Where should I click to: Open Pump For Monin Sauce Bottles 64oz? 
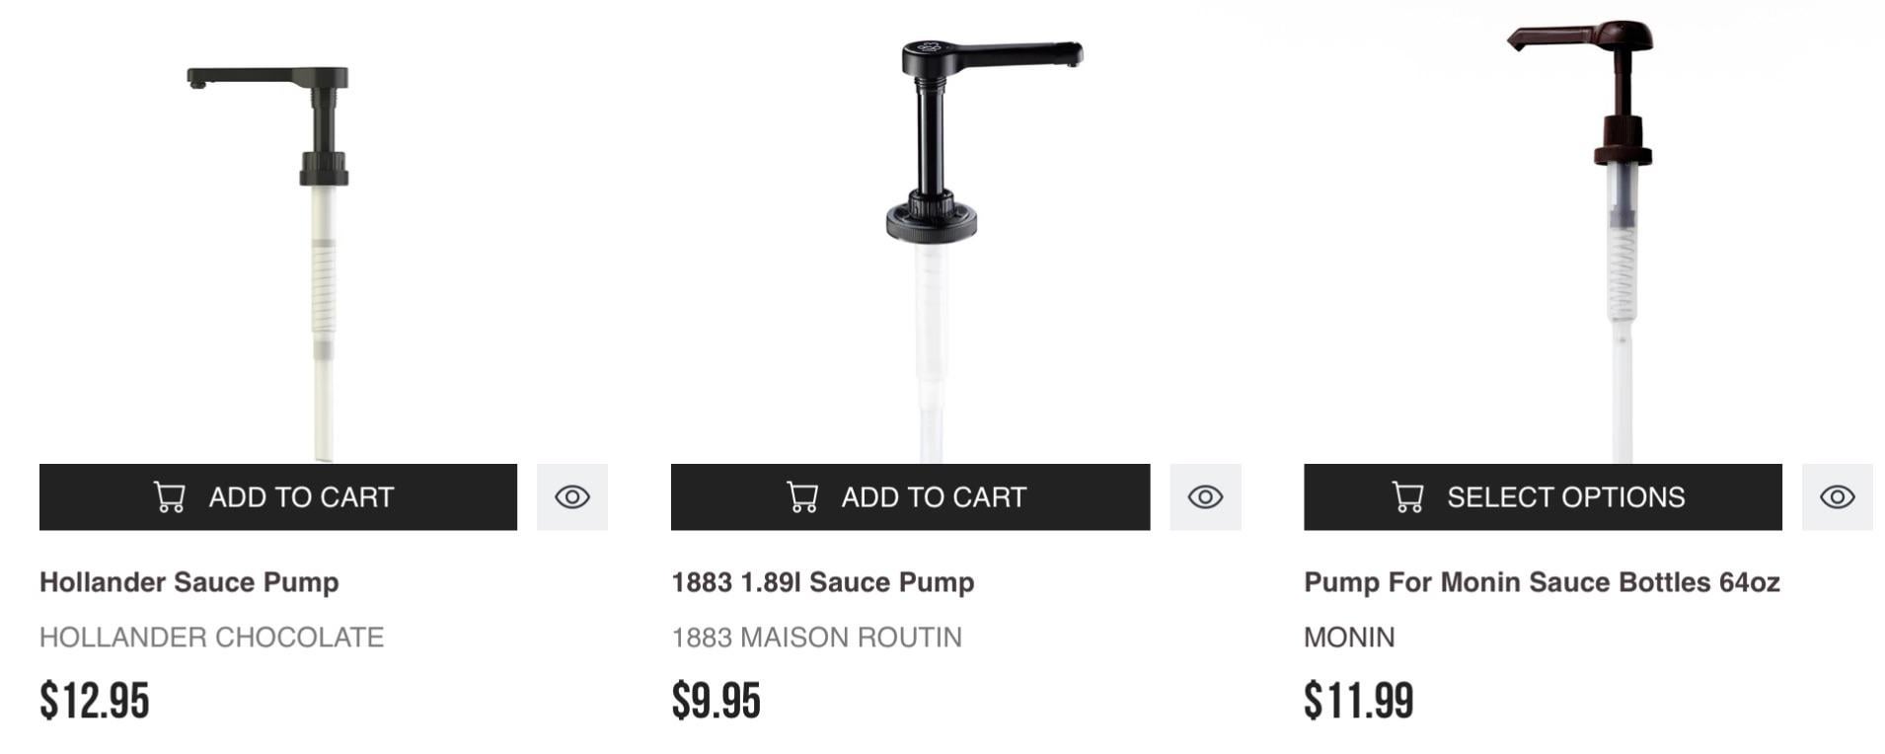click(x=1542, y=582)
